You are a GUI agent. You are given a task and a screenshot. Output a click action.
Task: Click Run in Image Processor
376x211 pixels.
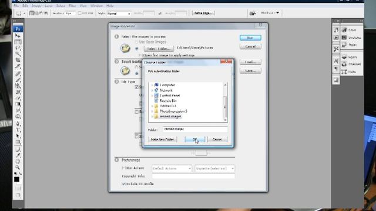(x=250, y=38)
